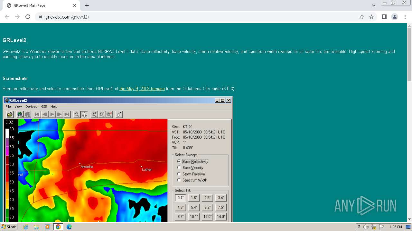Screen dimensions: 412x231
Task: Click the zoom-in plus magnifier icon
Action: (x=94, y=115)
